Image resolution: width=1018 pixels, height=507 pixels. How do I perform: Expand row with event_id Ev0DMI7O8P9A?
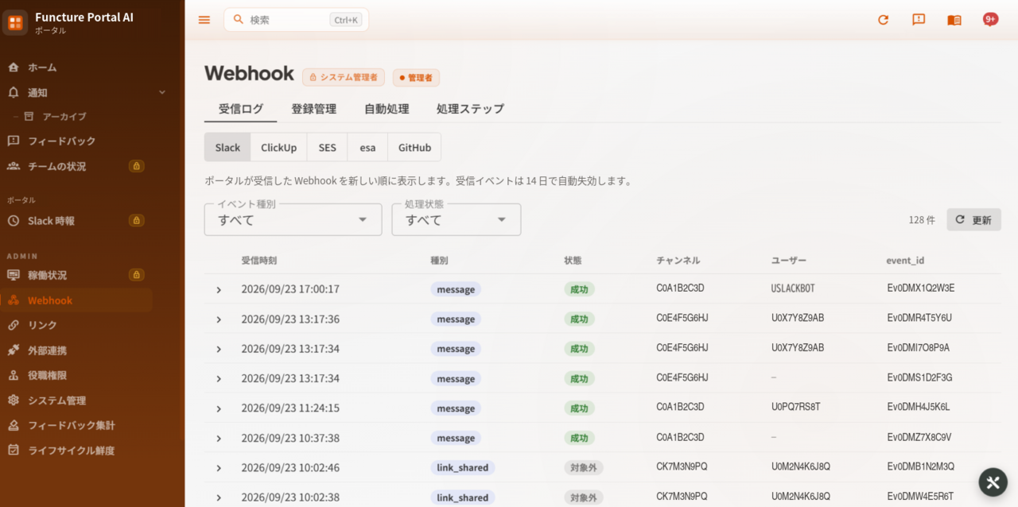click(x=219, y=349)
